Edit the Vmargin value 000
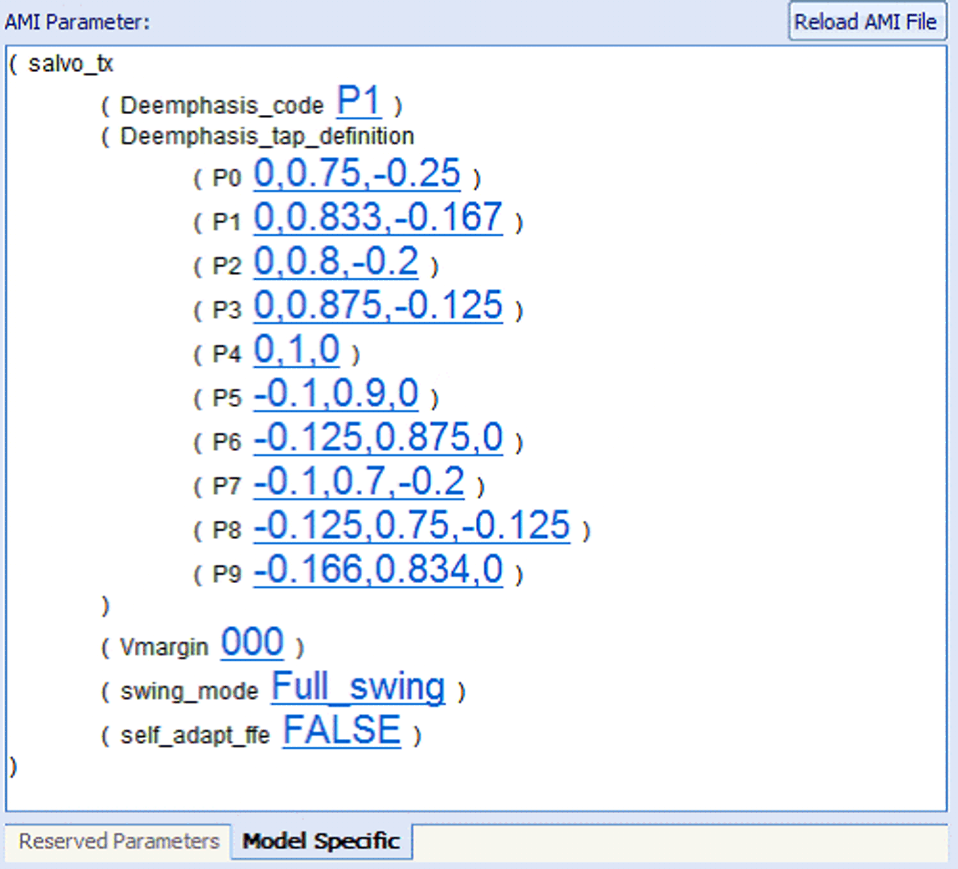958x869 pixels. [x=252, y=642]
